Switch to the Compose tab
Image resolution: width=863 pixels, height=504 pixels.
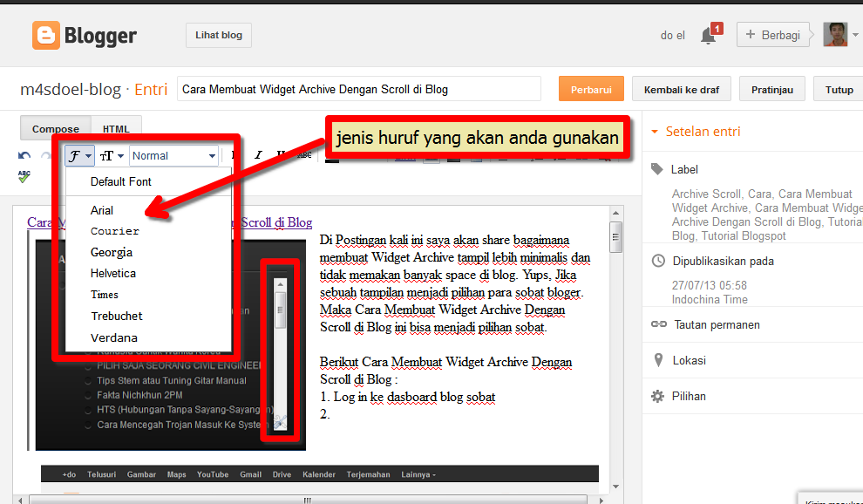coord(56,128)
